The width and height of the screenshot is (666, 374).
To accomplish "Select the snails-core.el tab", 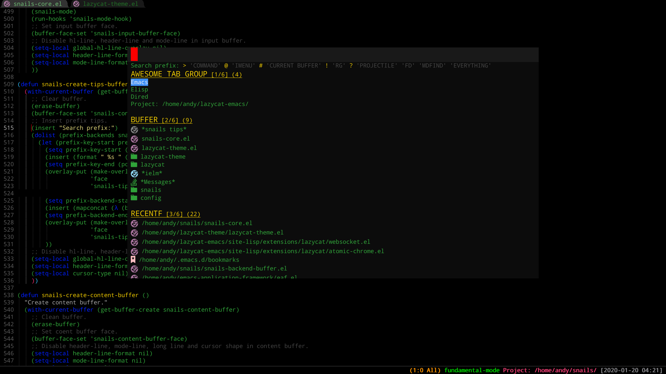I will pos(37,4).
